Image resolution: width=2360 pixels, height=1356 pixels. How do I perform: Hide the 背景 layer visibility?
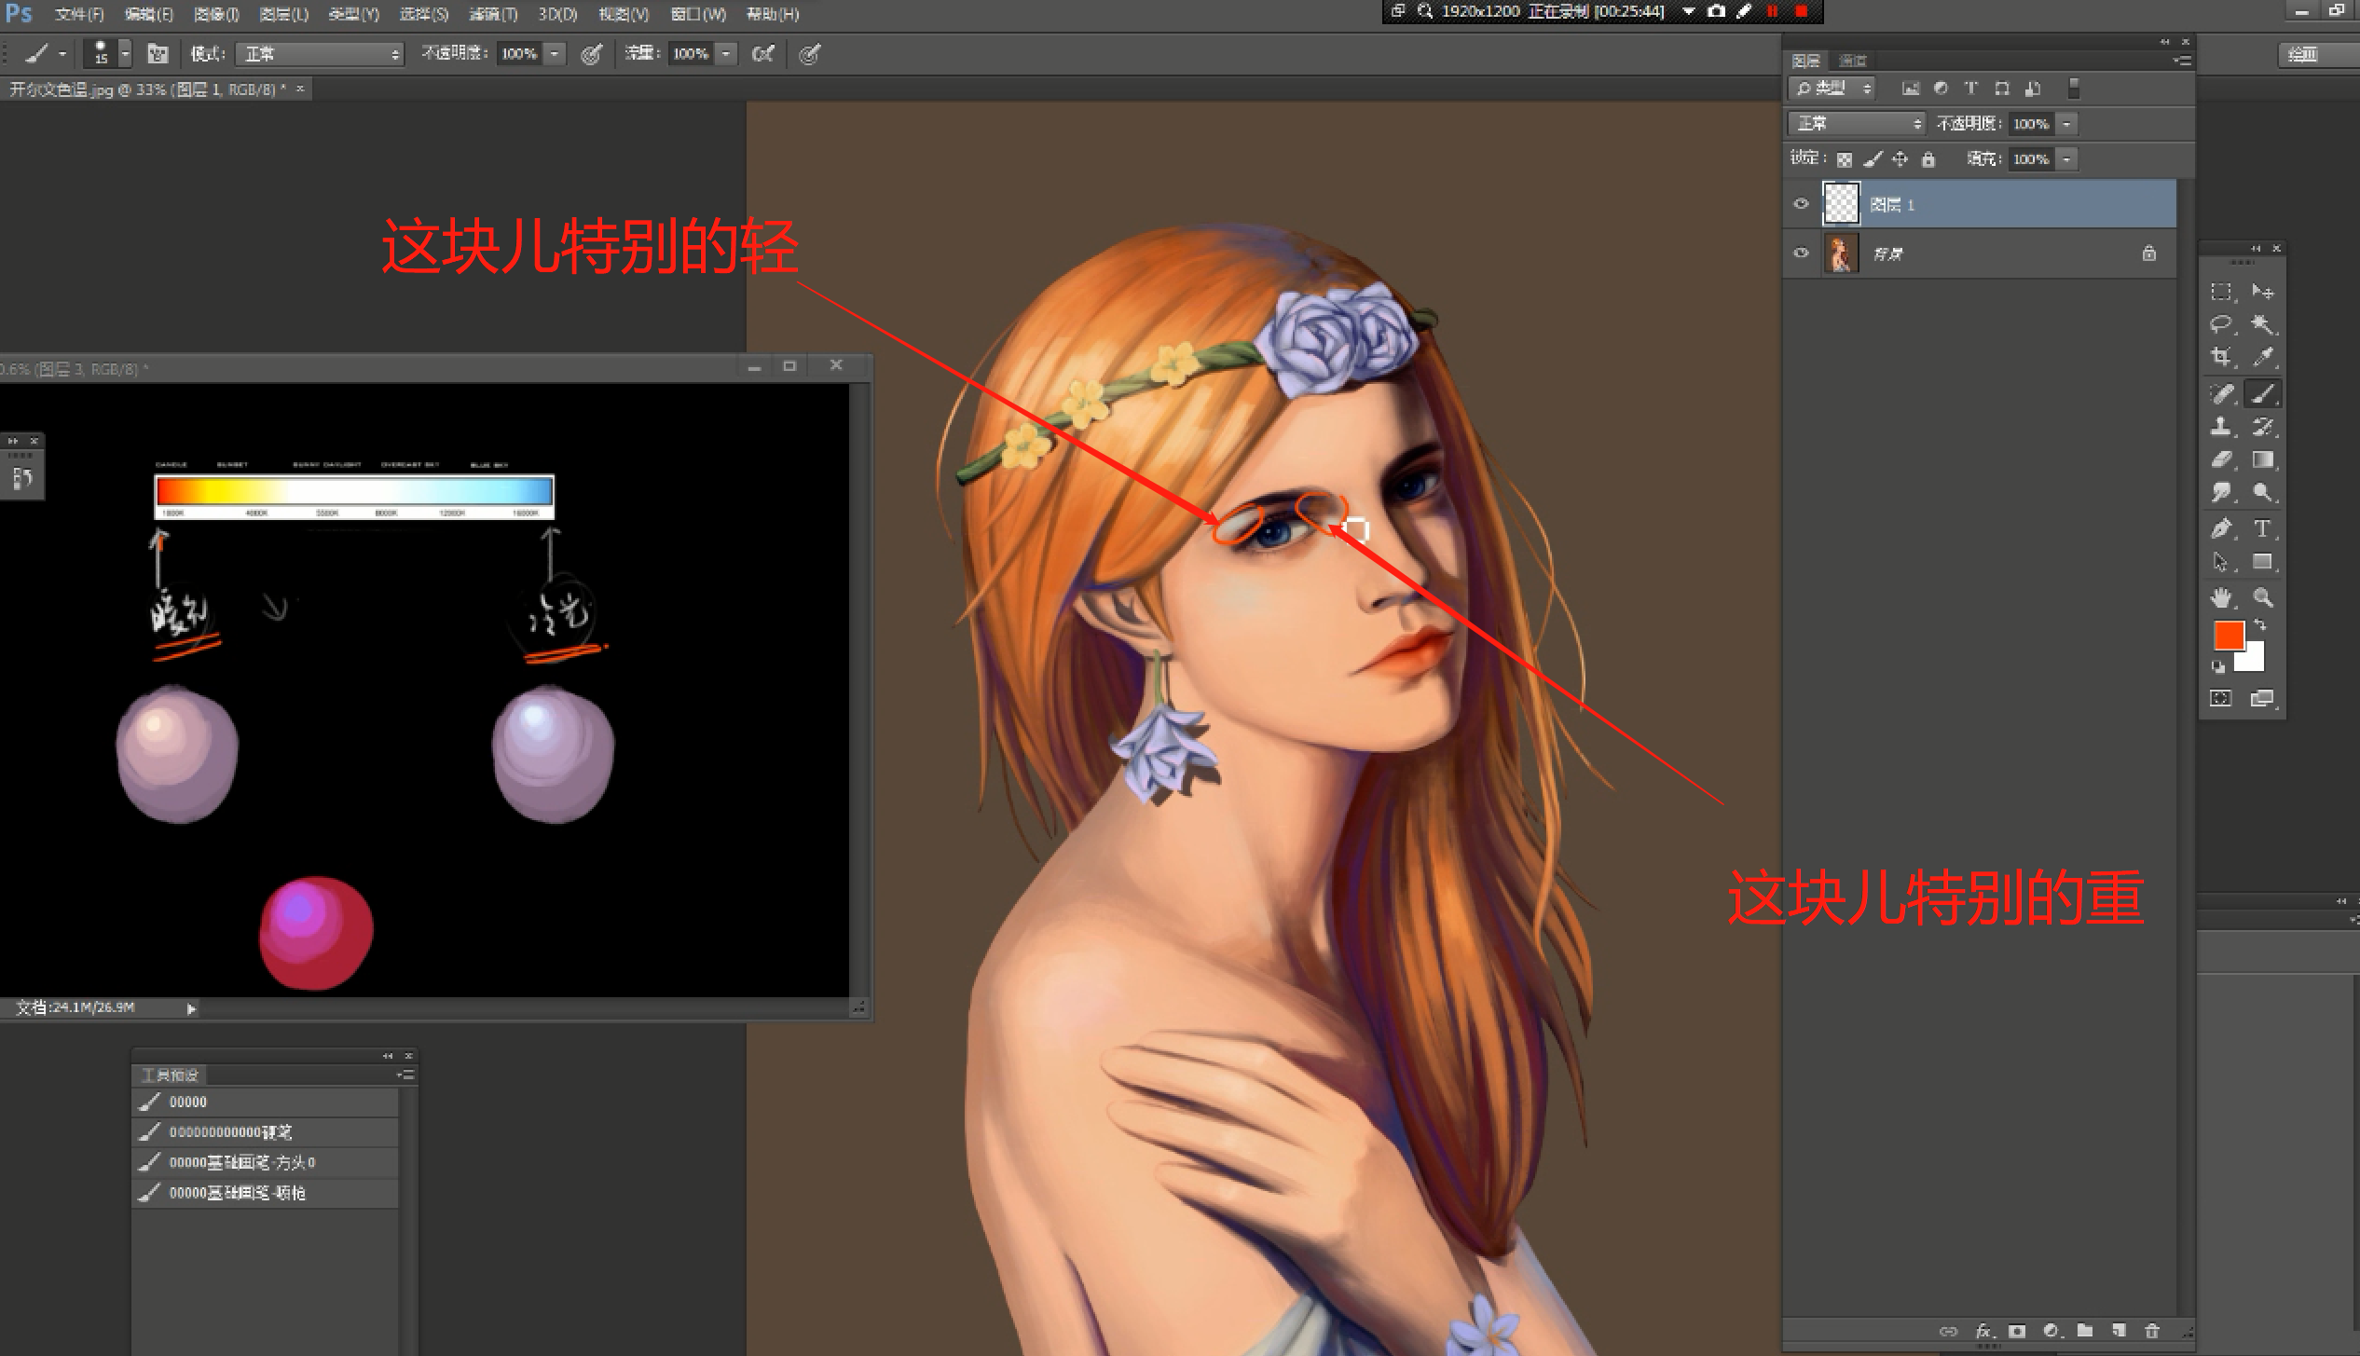click(1801, 253)
